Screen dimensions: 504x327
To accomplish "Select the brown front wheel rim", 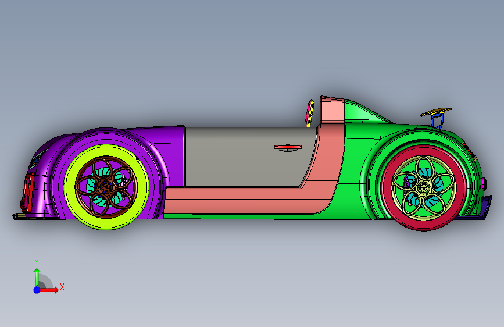I will (106, 187).
